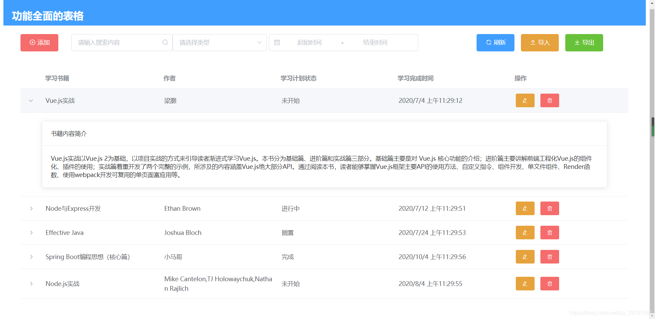Click the 功能全面的表格 page title
655x319 pixels.
48,16
